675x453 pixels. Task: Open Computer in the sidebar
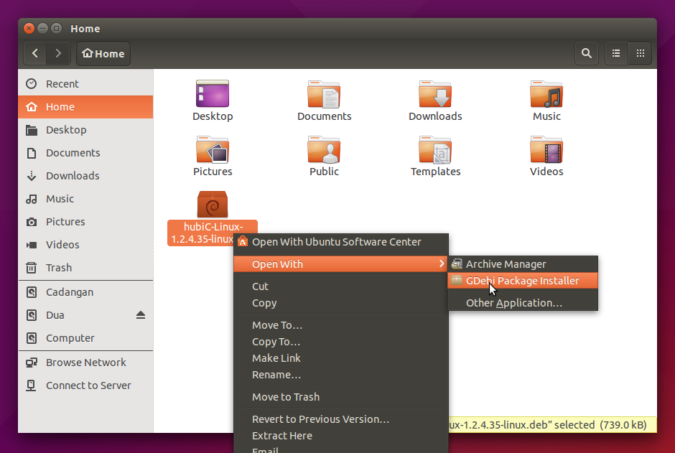[x=85, y=338]
